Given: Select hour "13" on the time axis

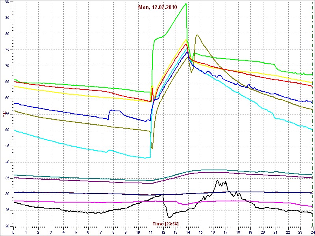Looking at the screenshot, I should tap(175, 232).
